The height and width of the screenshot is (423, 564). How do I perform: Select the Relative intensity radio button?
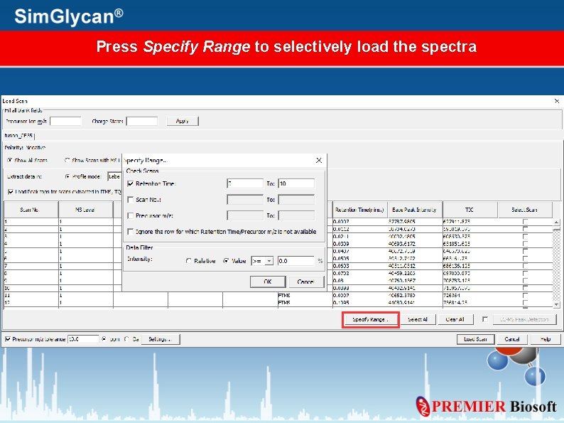click(x=188, y=261)
